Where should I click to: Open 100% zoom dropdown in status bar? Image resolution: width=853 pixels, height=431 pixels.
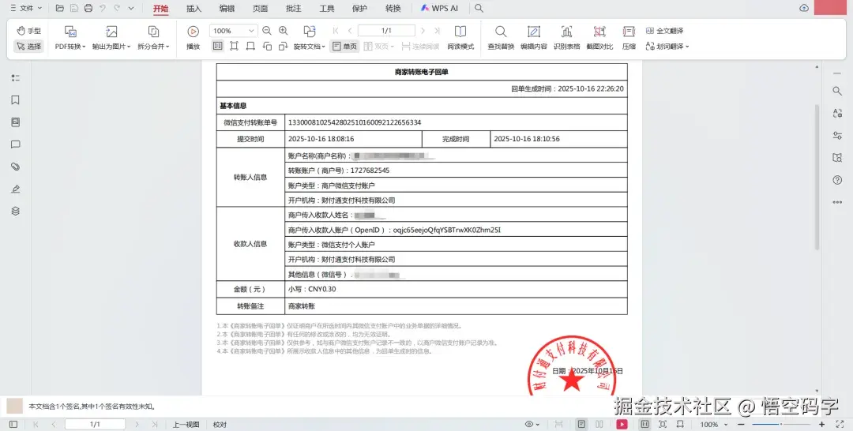[712, 424]
